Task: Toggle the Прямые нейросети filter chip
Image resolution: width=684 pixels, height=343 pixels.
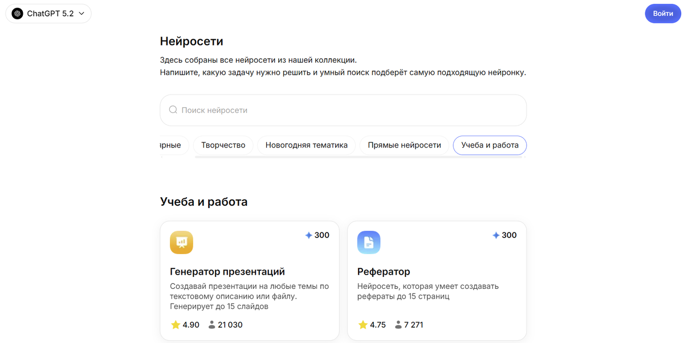Action: (404, 145)
